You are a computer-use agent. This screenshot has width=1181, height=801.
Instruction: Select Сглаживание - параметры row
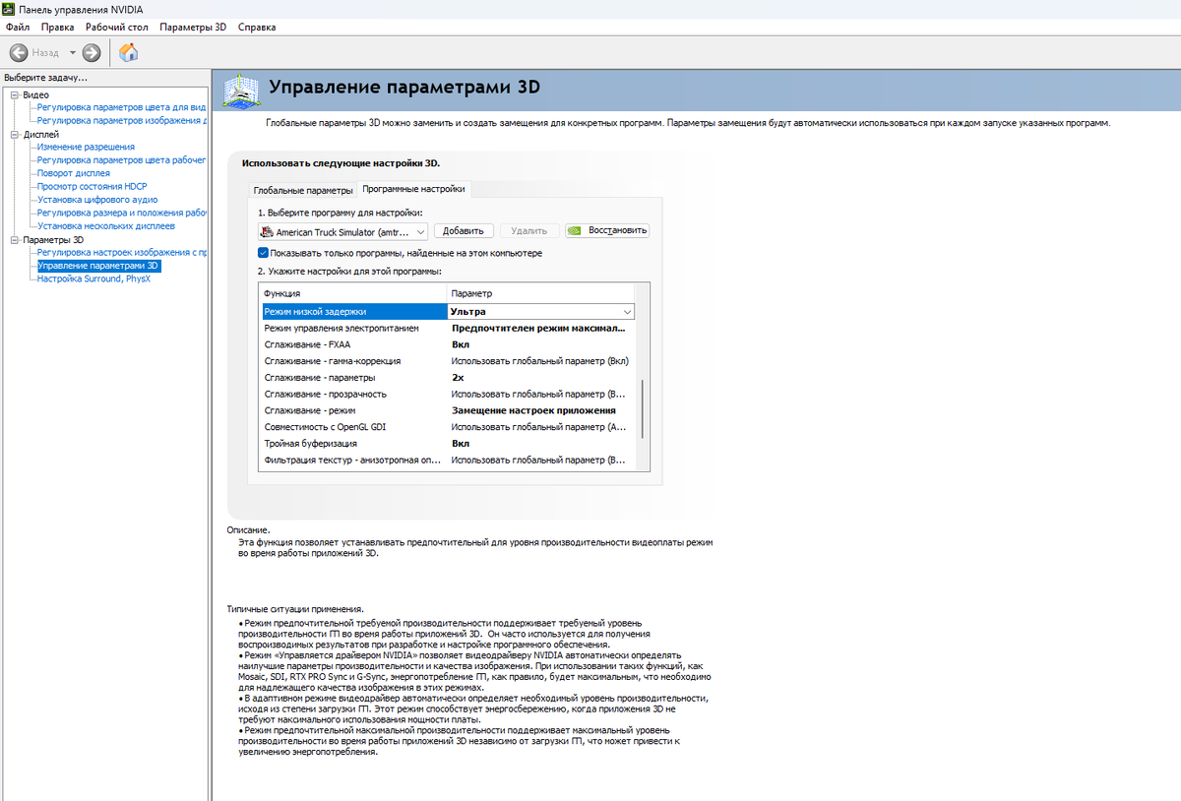448,378
